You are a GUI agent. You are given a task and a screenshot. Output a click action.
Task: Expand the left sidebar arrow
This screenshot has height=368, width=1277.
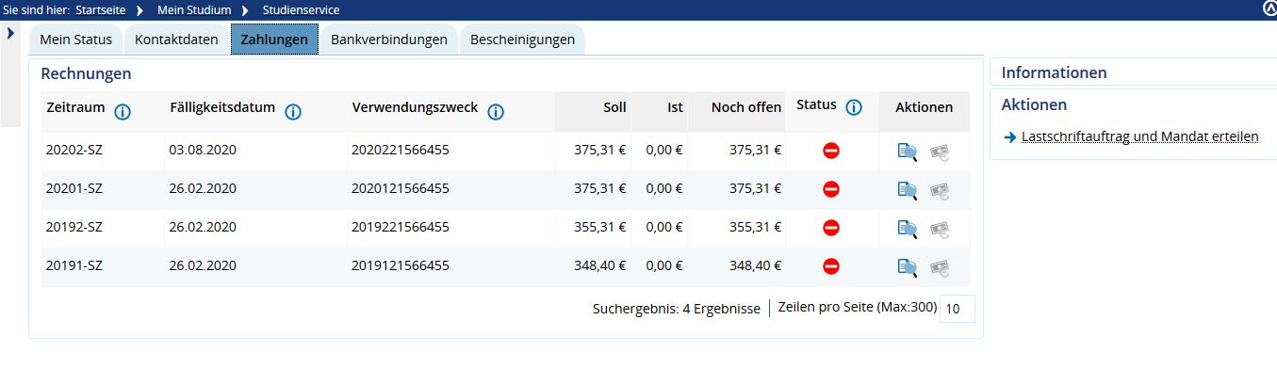coord(10,33)
